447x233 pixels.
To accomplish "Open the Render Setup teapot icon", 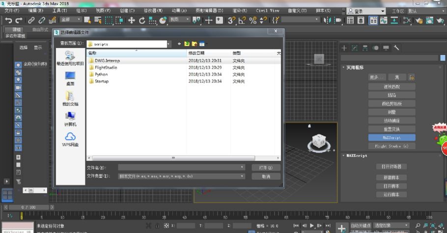I will pyautogui.click(x=419, y=20).
